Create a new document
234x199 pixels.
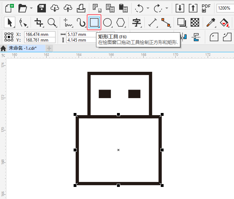10,8
